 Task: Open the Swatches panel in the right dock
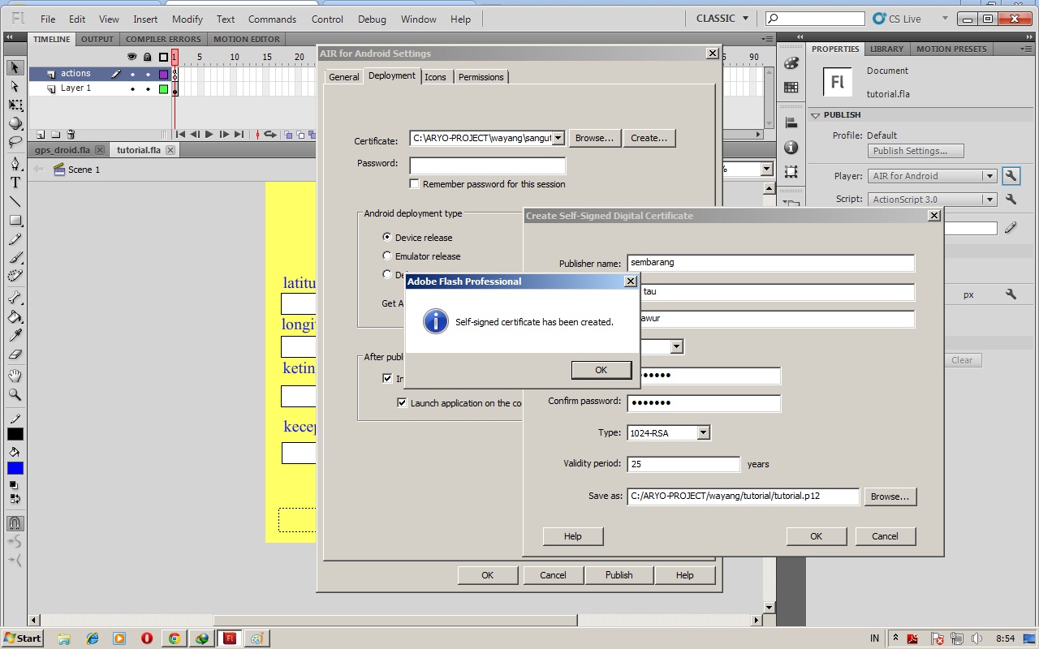point(791,86)
